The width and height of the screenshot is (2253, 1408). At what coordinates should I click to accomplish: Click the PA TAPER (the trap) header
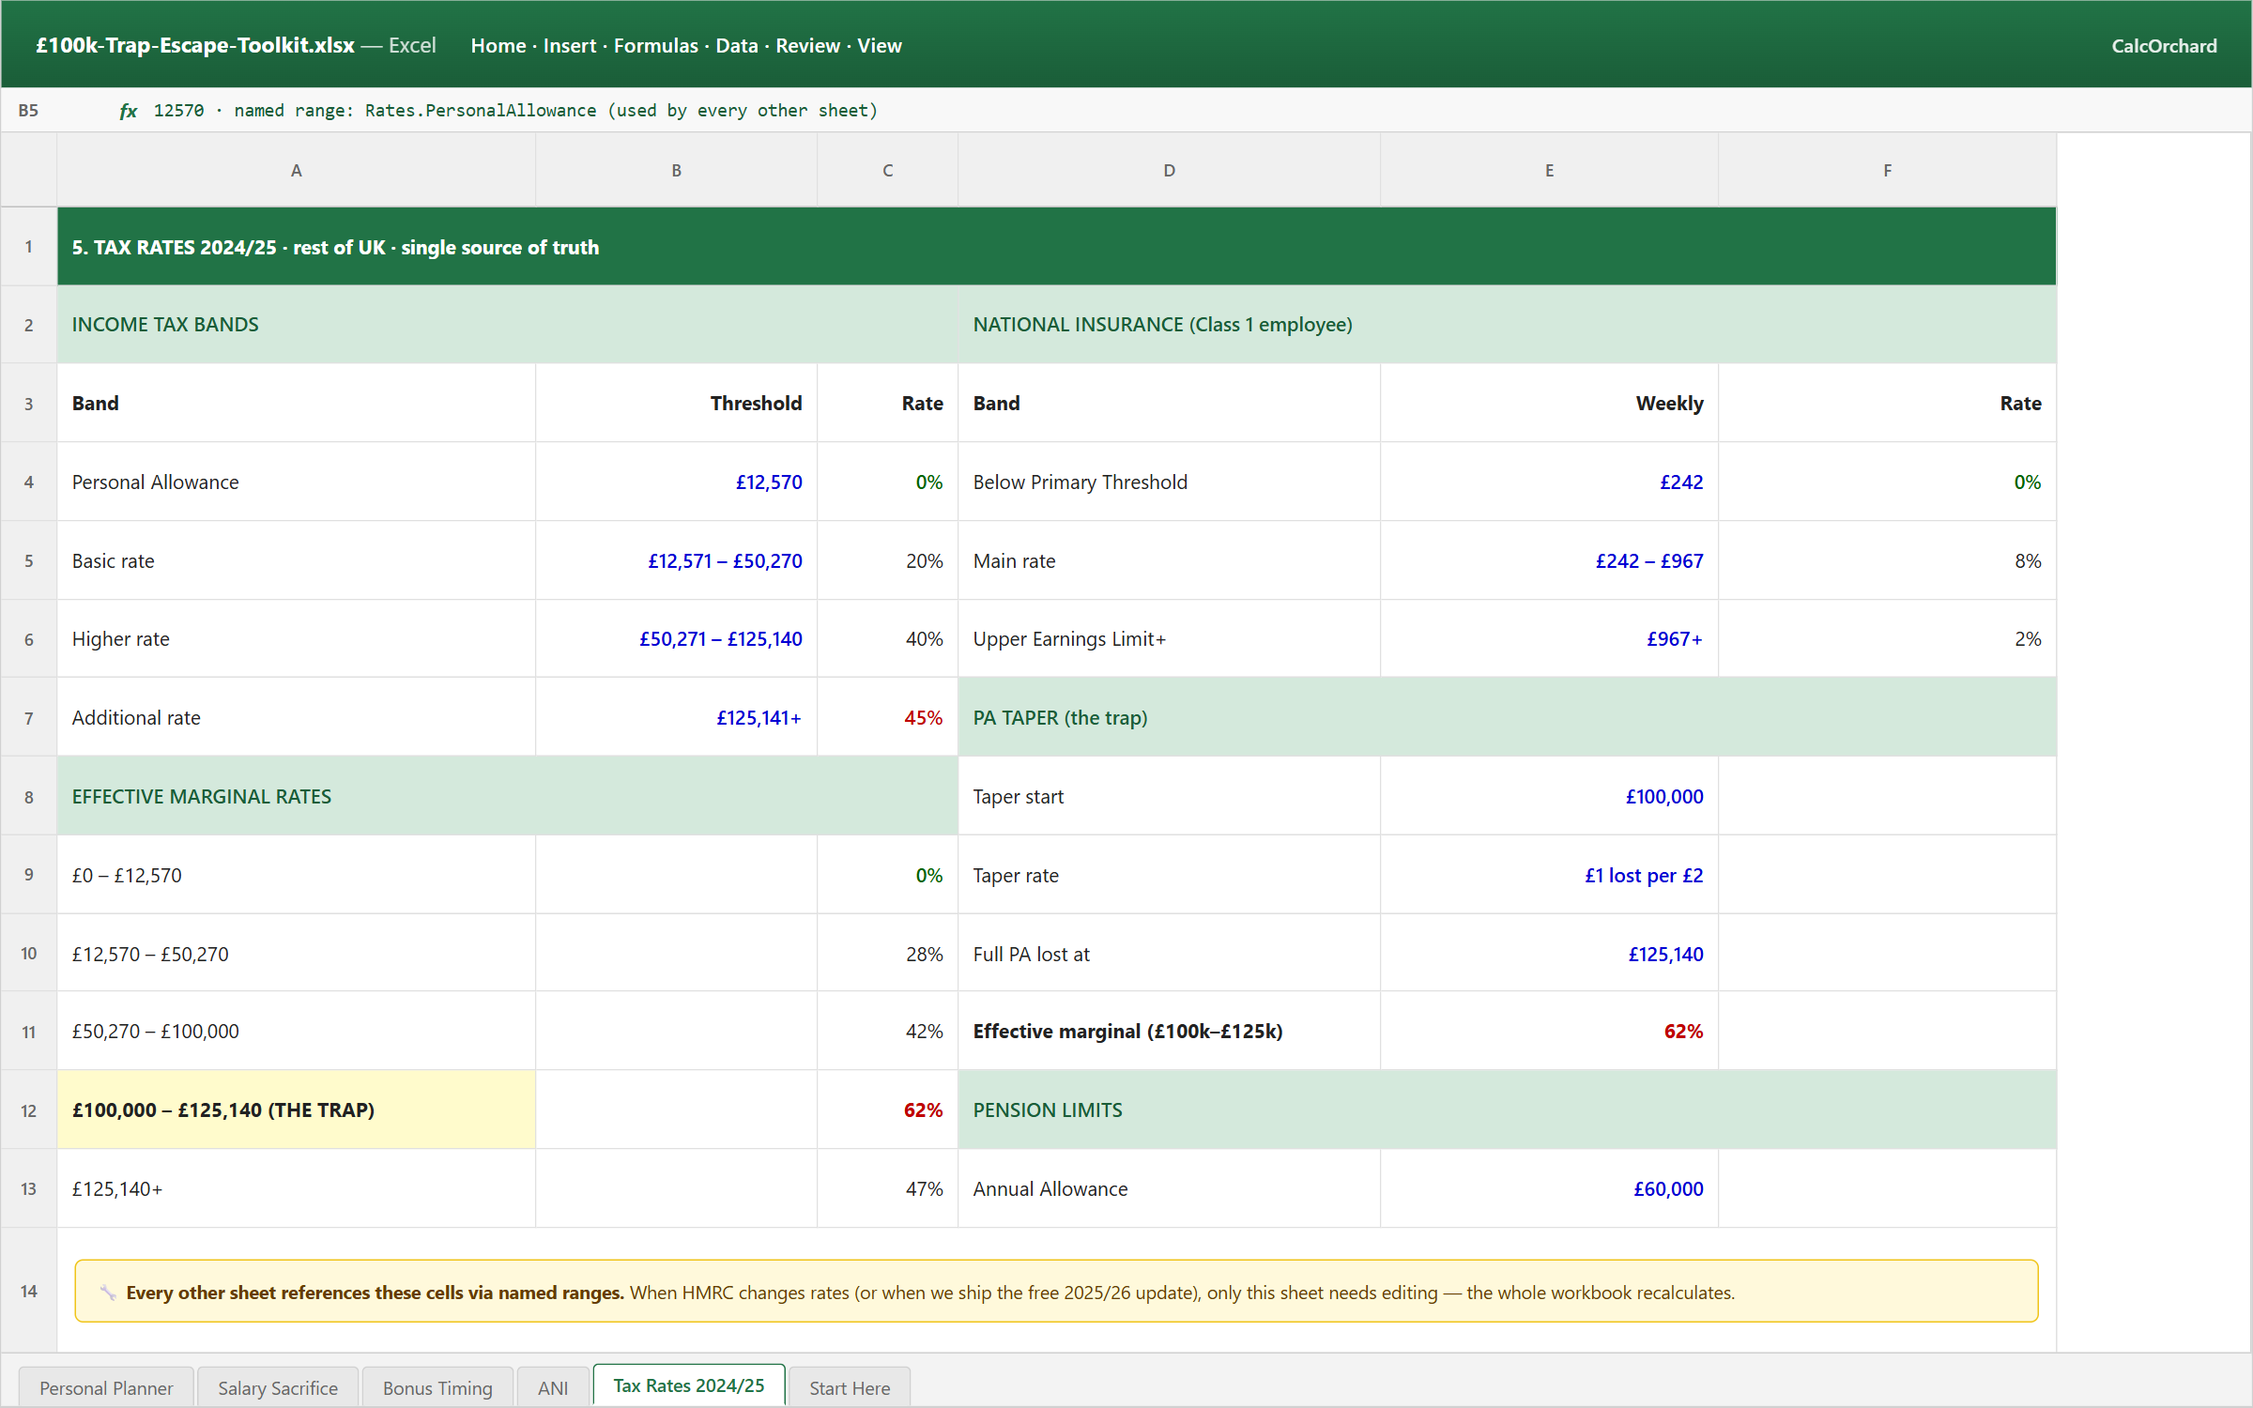[1507, 718]
